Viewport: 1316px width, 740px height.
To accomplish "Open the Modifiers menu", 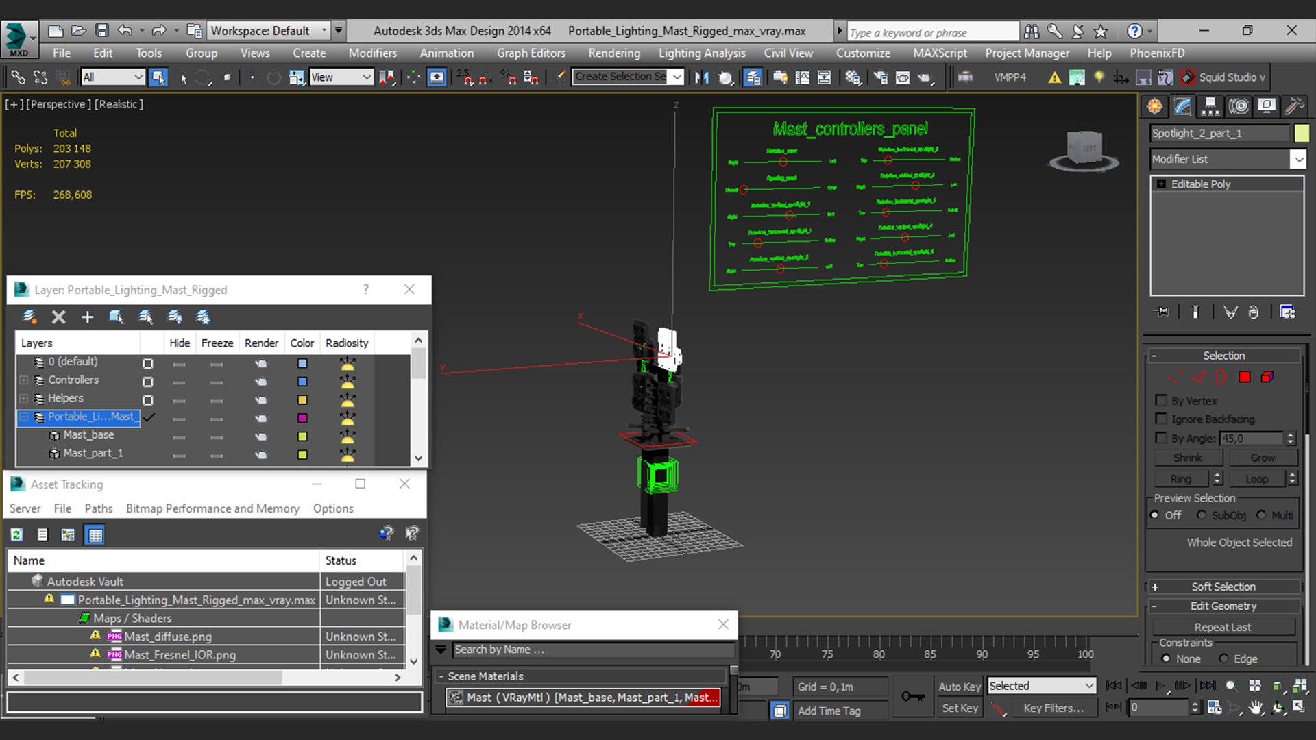I will [x=372, y=53].
